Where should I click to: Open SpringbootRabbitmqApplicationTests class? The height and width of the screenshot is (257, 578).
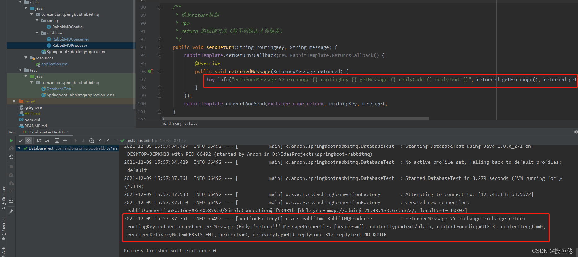(x=80, y=95)
